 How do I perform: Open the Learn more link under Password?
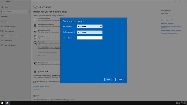(41, 55)
